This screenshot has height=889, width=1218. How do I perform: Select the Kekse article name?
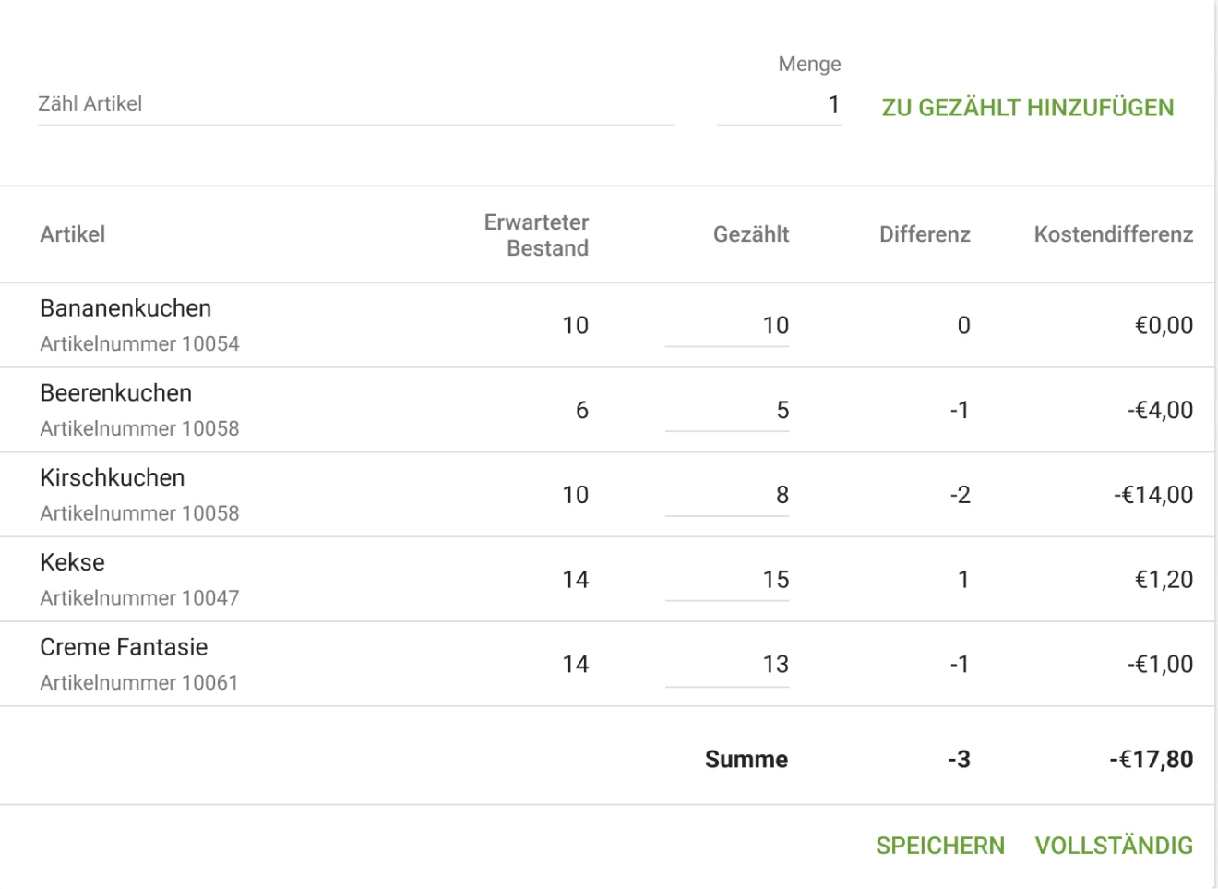point(73,562)
